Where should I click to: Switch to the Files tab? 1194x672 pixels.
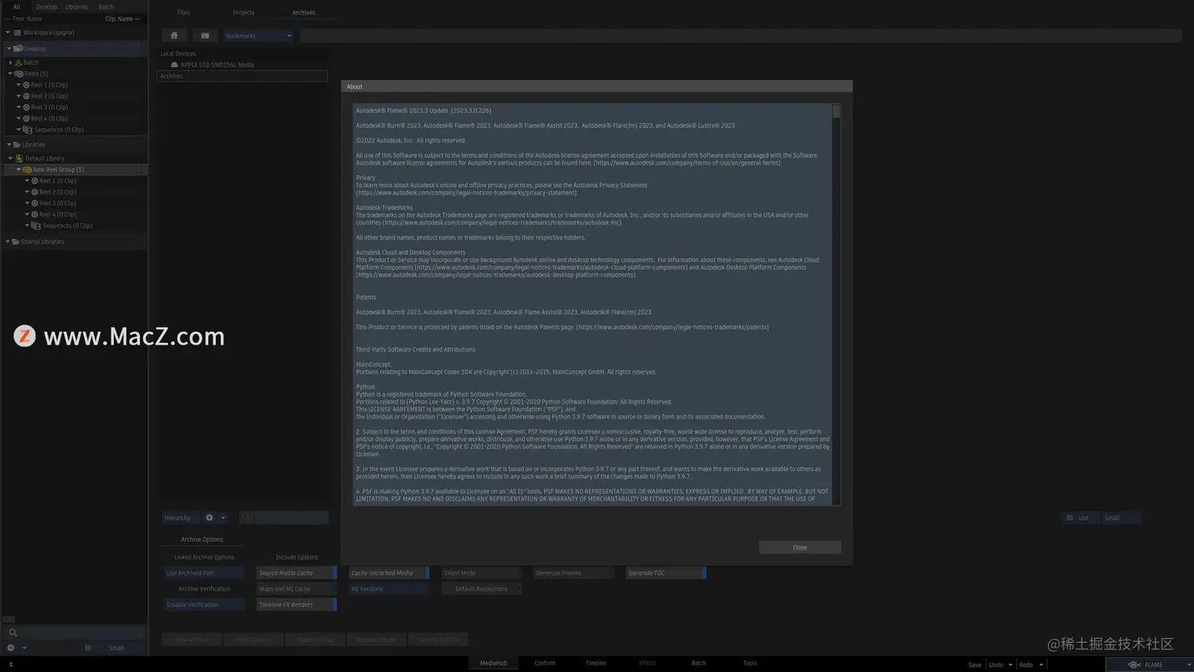(x=183, y=13)
